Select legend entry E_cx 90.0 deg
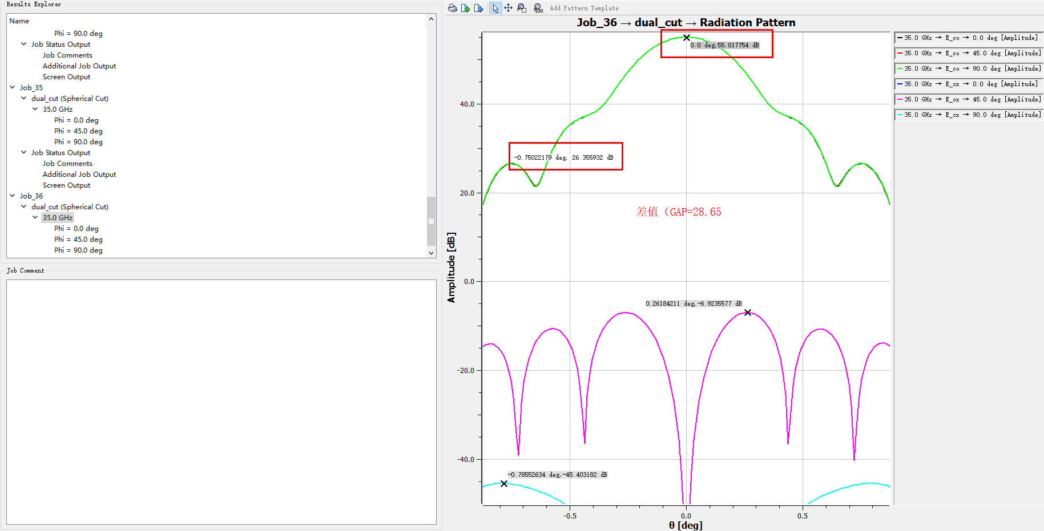Image resolution: width=1044 pixels, height=531 pixels. pyautogui.click(x=968, y=115)
